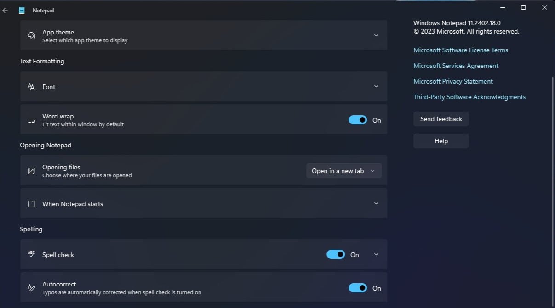Expand the When Notepad starts options
The height and width of the screenshot is (308, 555).
[376, 203]
